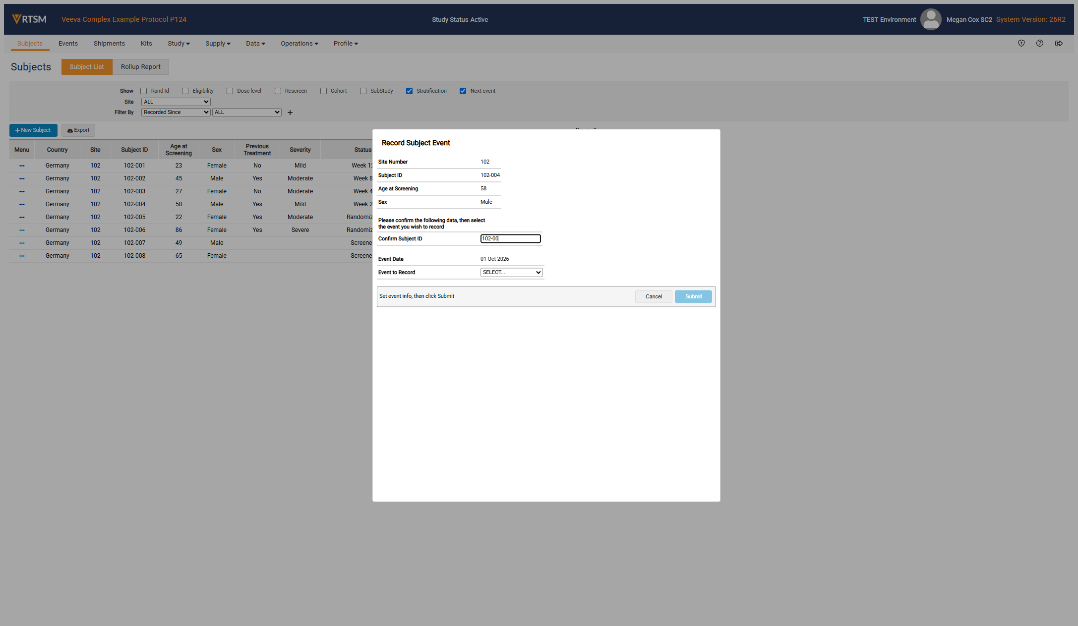Open row menu dots for subject 102-008

point(22,256)
